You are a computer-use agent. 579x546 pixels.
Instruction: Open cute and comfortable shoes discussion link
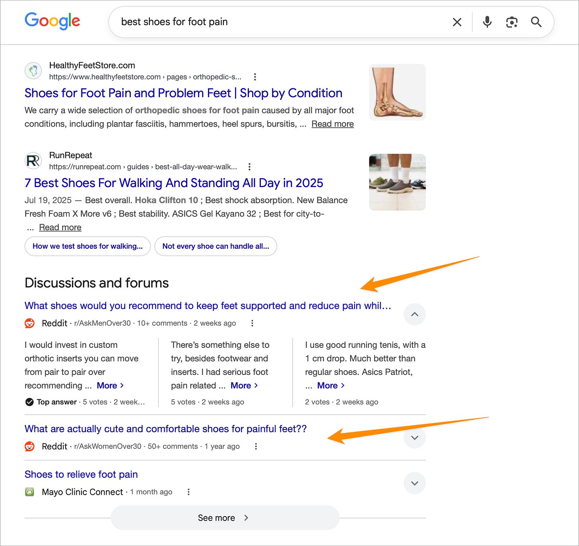tap(165, 429)
